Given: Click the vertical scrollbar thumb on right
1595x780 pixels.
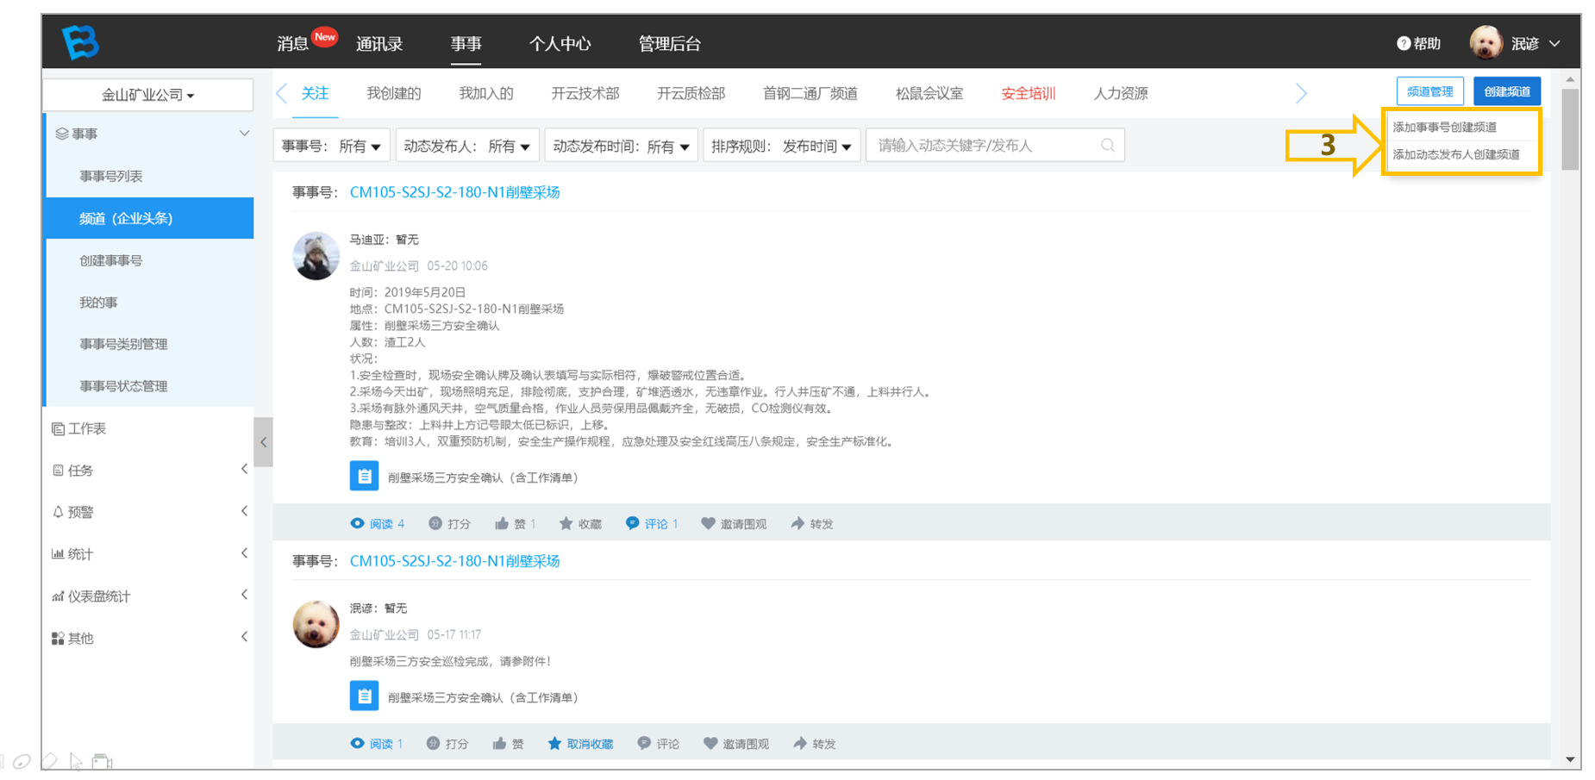Looking at the screenshot, I should (x=1570, y=129).
